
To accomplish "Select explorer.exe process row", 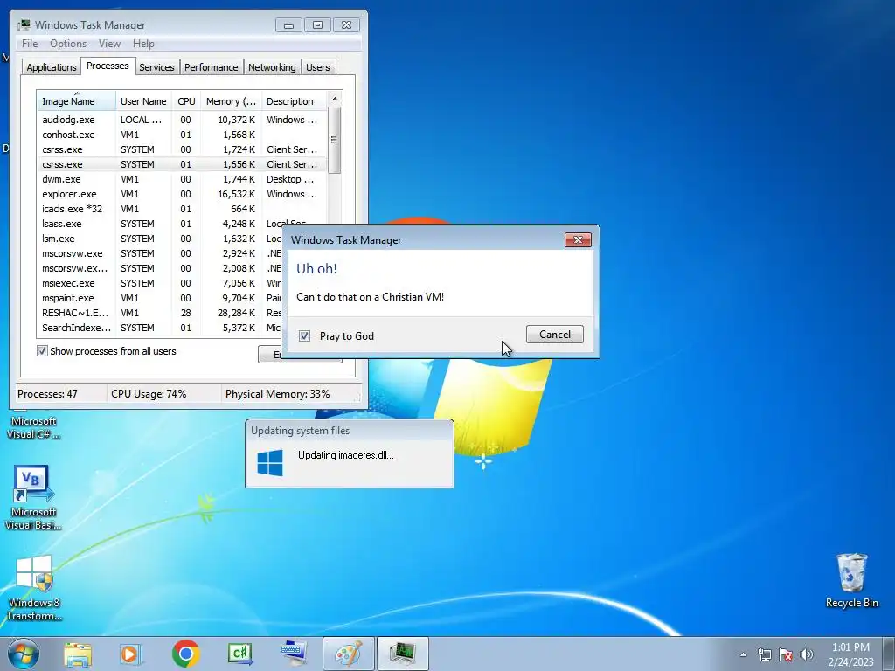I will (182, 194).
